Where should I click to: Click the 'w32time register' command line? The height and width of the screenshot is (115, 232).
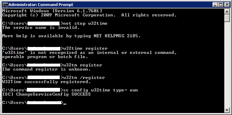(x=85, y=48)
